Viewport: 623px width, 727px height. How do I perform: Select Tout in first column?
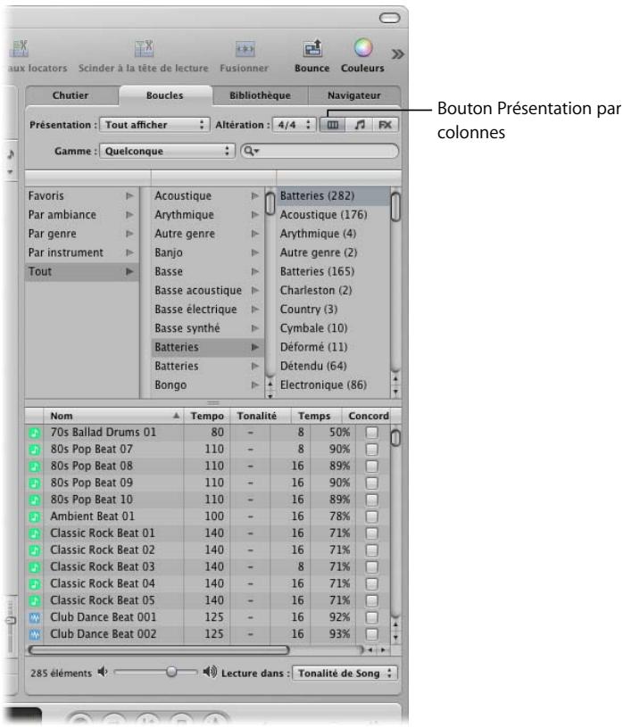tap(82, 272)
